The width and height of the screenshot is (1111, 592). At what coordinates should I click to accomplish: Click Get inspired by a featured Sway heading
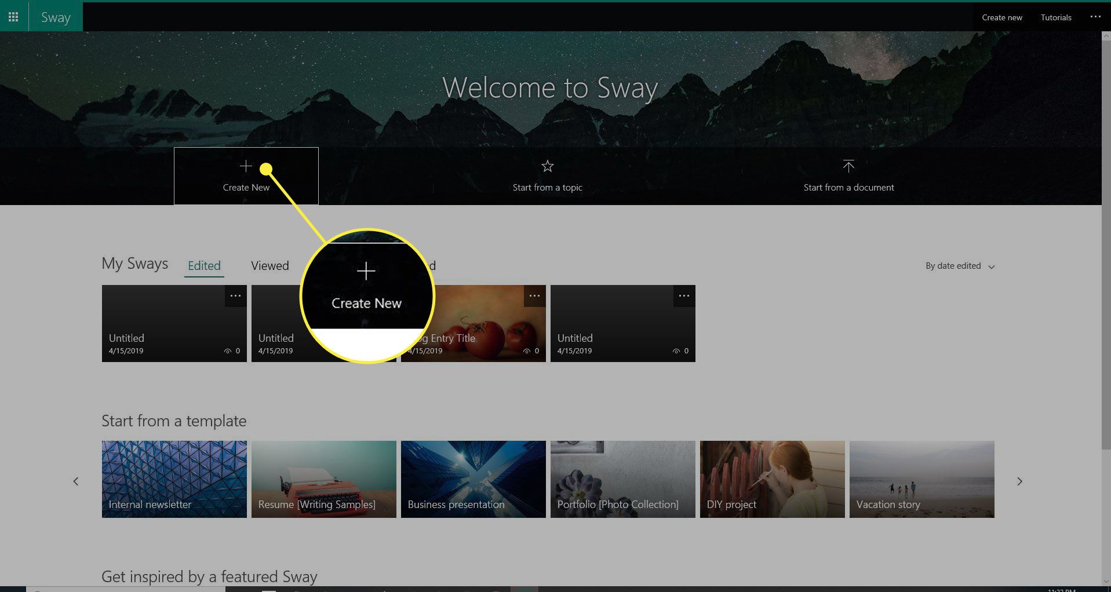coord(209,577)
